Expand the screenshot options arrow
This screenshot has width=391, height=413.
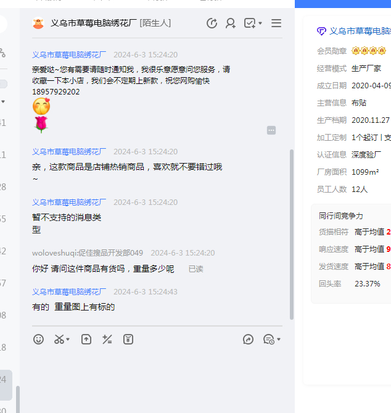tap(68, 340)
